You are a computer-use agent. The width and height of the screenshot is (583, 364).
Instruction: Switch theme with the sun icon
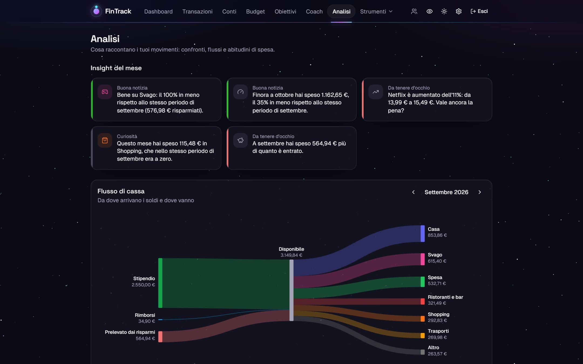click(444, 11)
